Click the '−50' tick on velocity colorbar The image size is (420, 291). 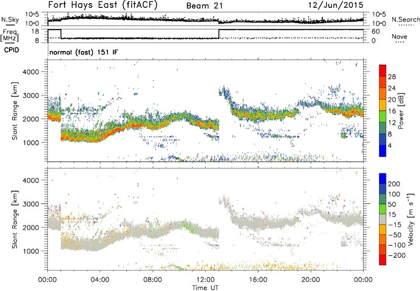click(x=394, y=235)
